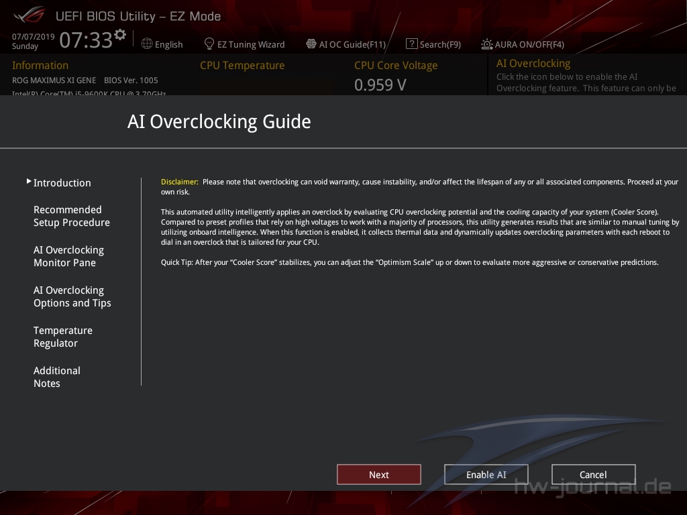687x515 pixels.
Task: Click the date 07/07/2019
Action: tap(34, 36)
